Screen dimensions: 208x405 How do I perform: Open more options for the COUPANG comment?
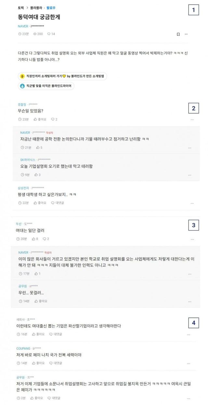(188, 363)
